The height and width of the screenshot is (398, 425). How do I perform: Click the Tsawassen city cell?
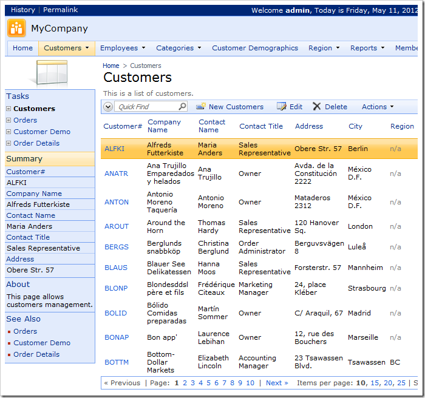pos(367,362)
